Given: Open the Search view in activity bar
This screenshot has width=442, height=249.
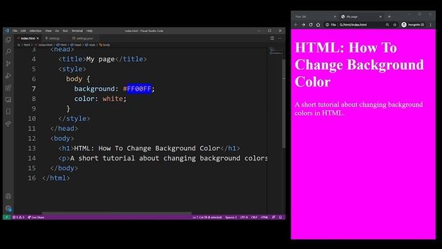Looking at the screenshot, I should [x=8, y=52].
